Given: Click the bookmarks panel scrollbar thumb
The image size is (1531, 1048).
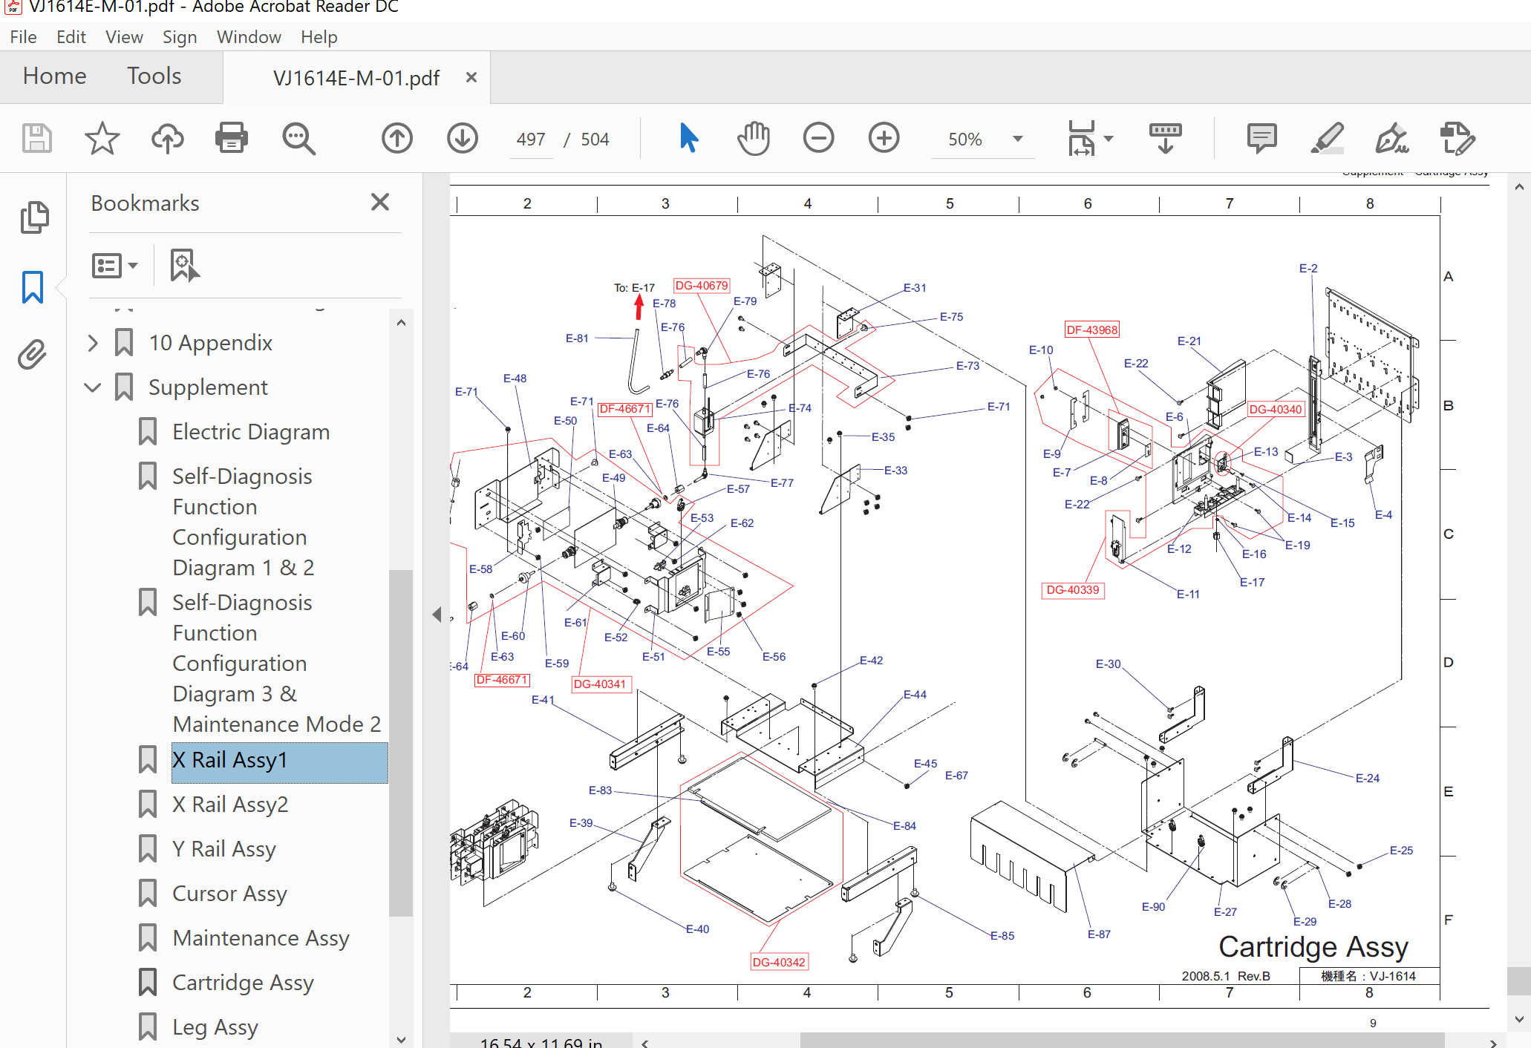Looking at the screenshot, I should (401, 742).
